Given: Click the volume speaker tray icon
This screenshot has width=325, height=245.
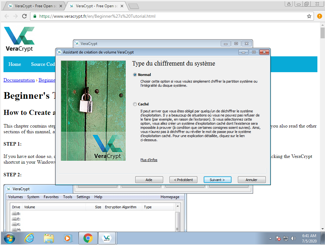Looking at the screenshot, I should [293, 238].
